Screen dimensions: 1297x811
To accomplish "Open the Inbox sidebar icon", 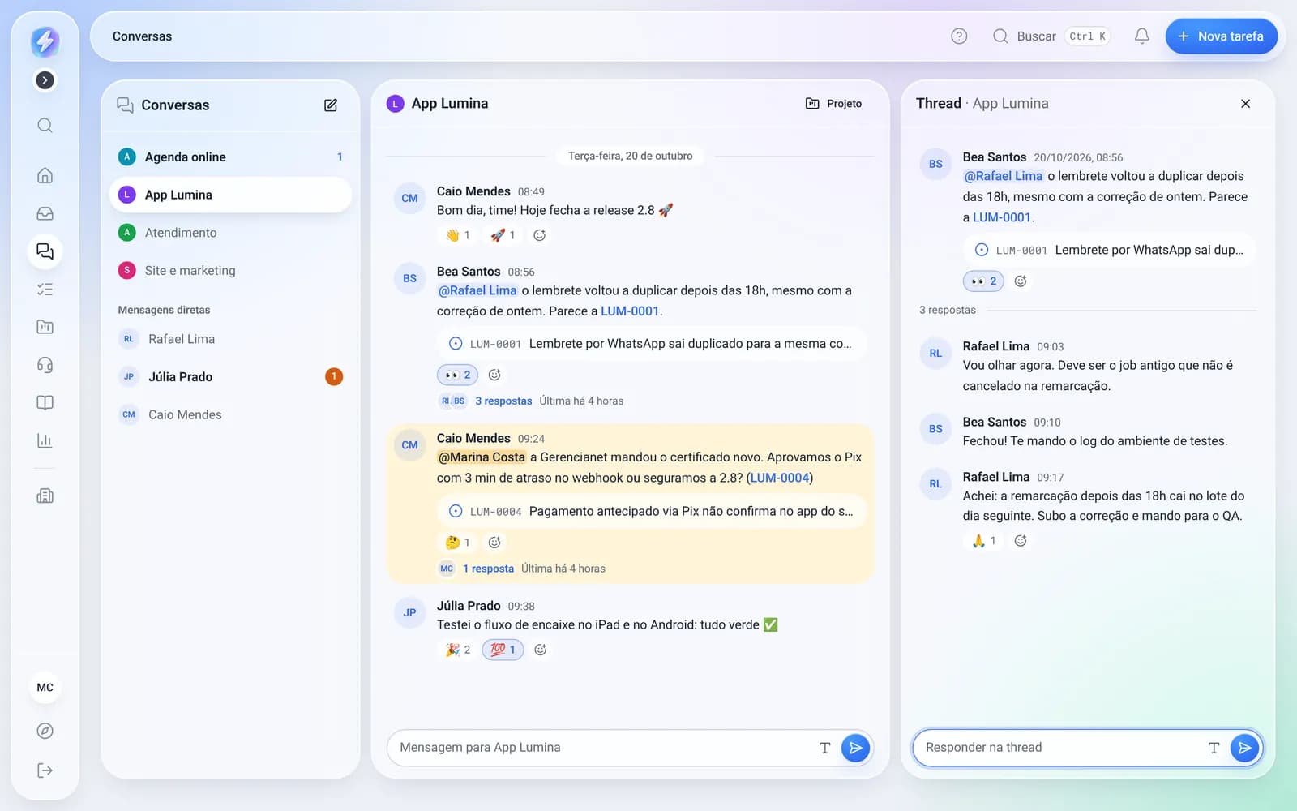I will tap(45, 213).
